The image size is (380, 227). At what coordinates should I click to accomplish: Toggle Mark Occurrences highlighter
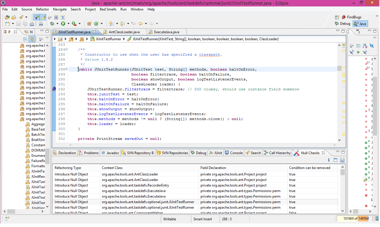pyautogui.click(x=43, y=17)
